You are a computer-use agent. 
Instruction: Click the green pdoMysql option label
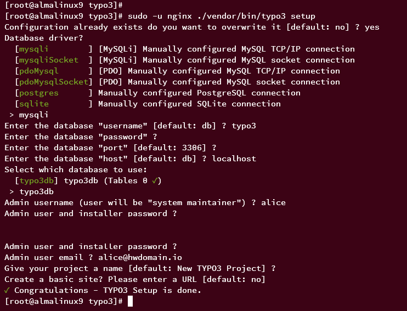pyautogui.click(x=39, y=71)
